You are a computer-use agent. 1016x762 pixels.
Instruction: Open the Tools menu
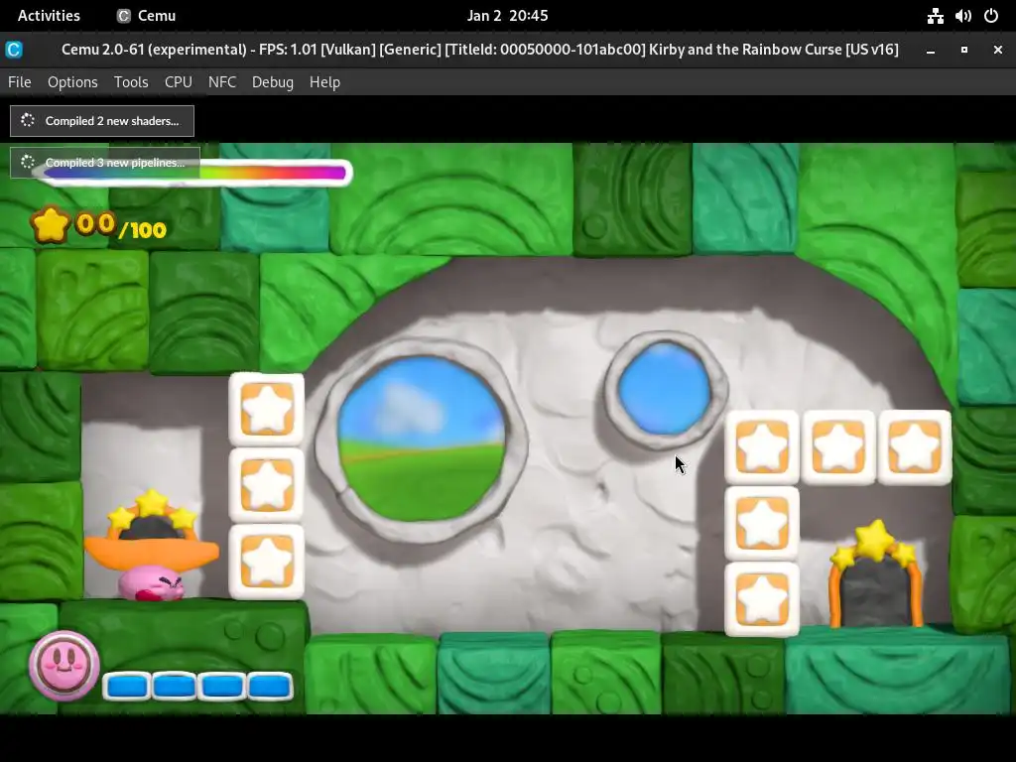click(131, 82)
